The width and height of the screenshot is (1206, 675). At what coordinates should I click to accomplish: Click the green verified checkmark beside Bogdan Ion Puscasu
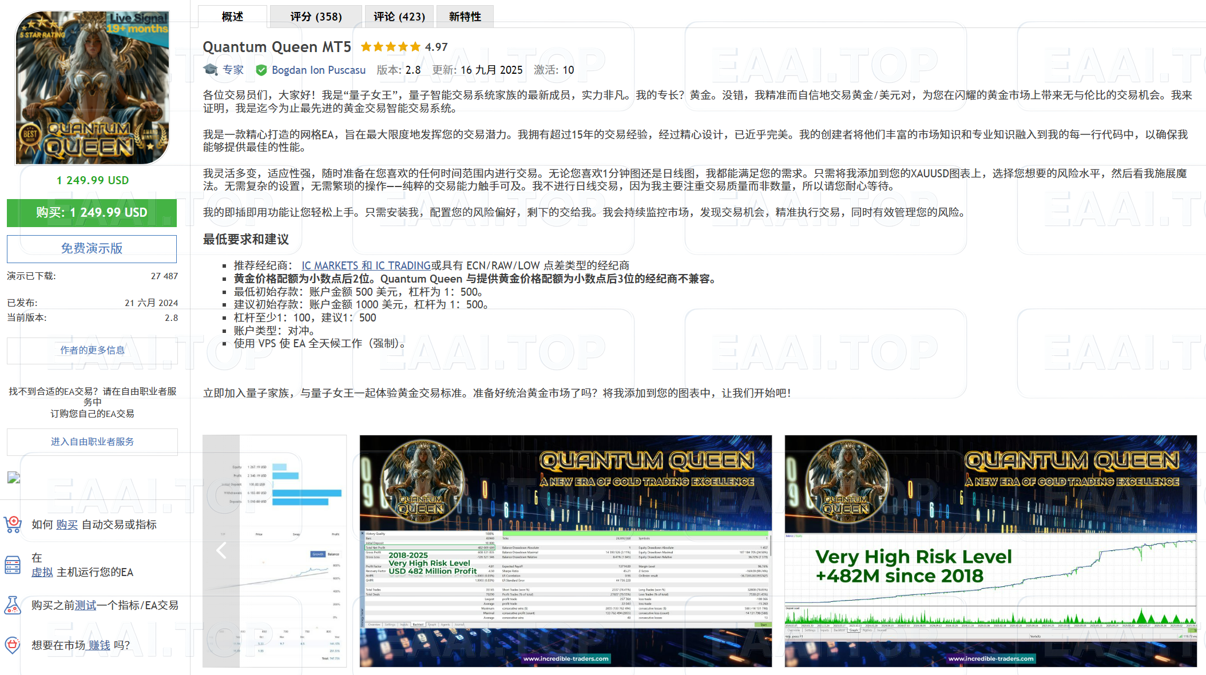261,70
